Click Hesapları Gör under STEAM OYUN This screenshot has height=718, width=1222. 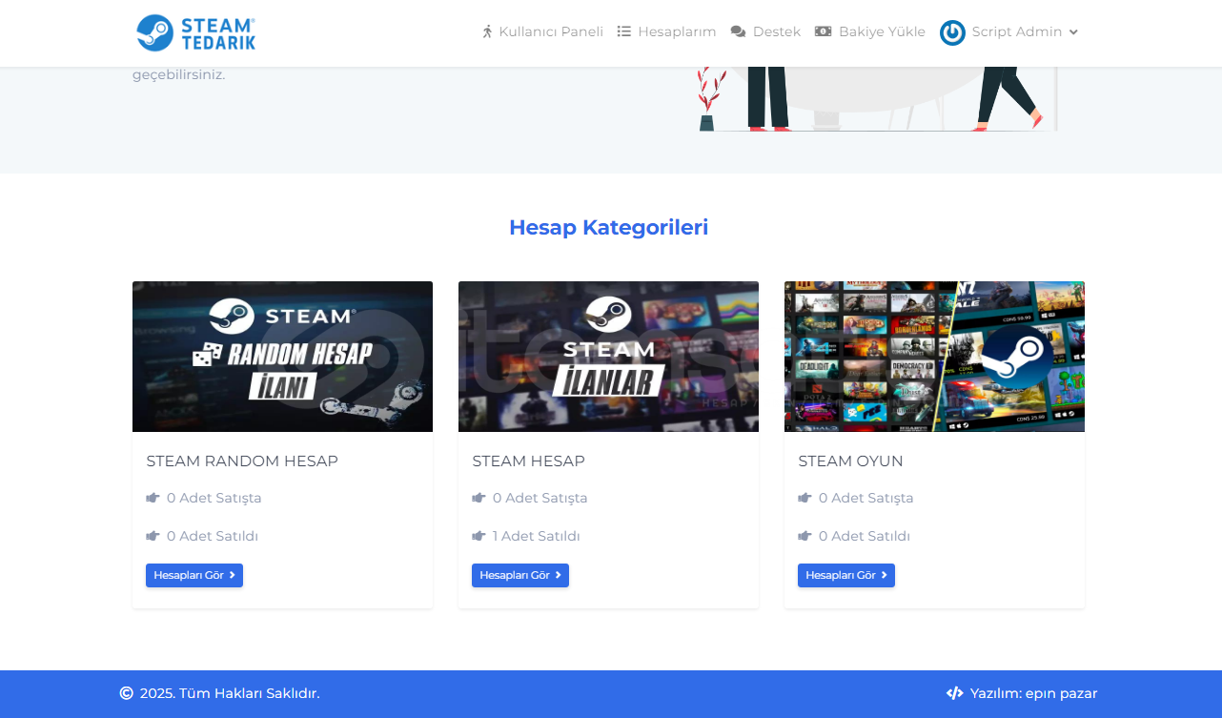coord(846,575)
